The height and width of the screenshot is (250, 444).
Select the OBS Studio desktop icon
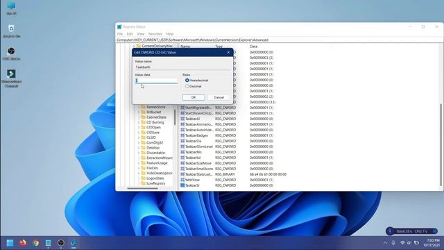pyautogui.click(x=11, y=54)
